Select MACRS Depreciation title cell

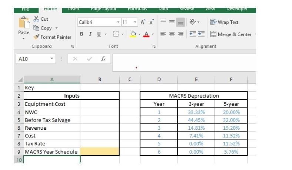[x=194, y=96]
